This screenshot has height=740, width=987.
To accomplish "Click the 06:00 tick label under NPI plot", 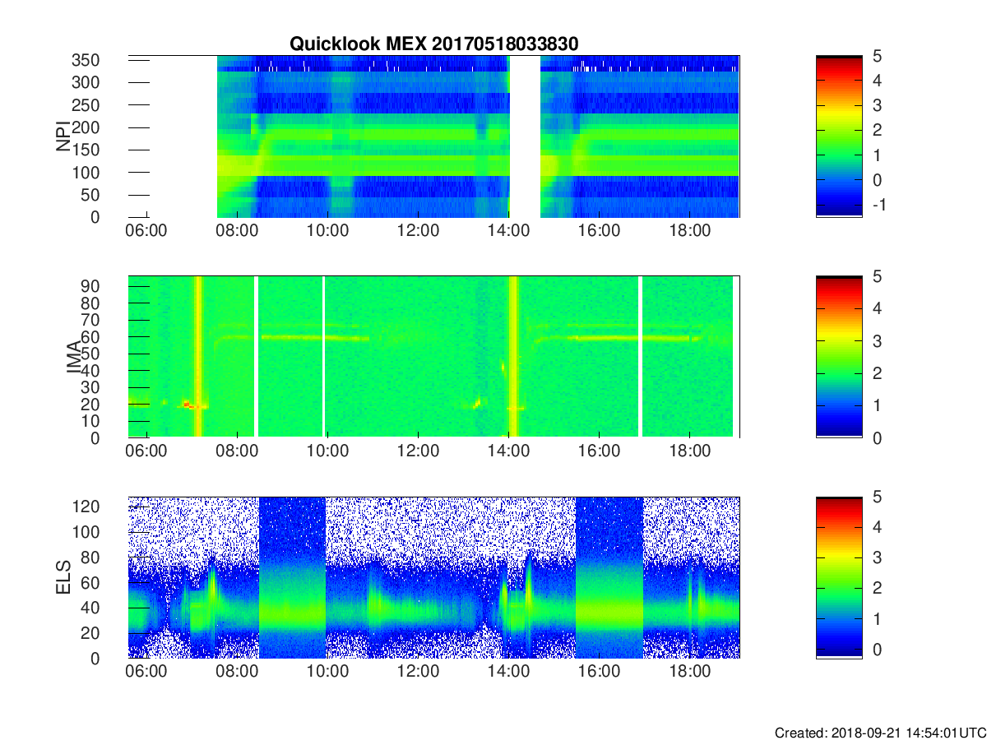I will [146, 231].
